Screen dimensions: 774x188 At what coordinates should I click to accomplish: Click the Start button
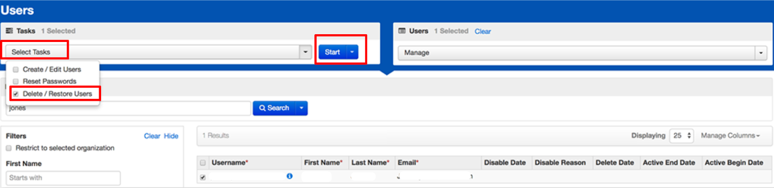coord(332,52)
